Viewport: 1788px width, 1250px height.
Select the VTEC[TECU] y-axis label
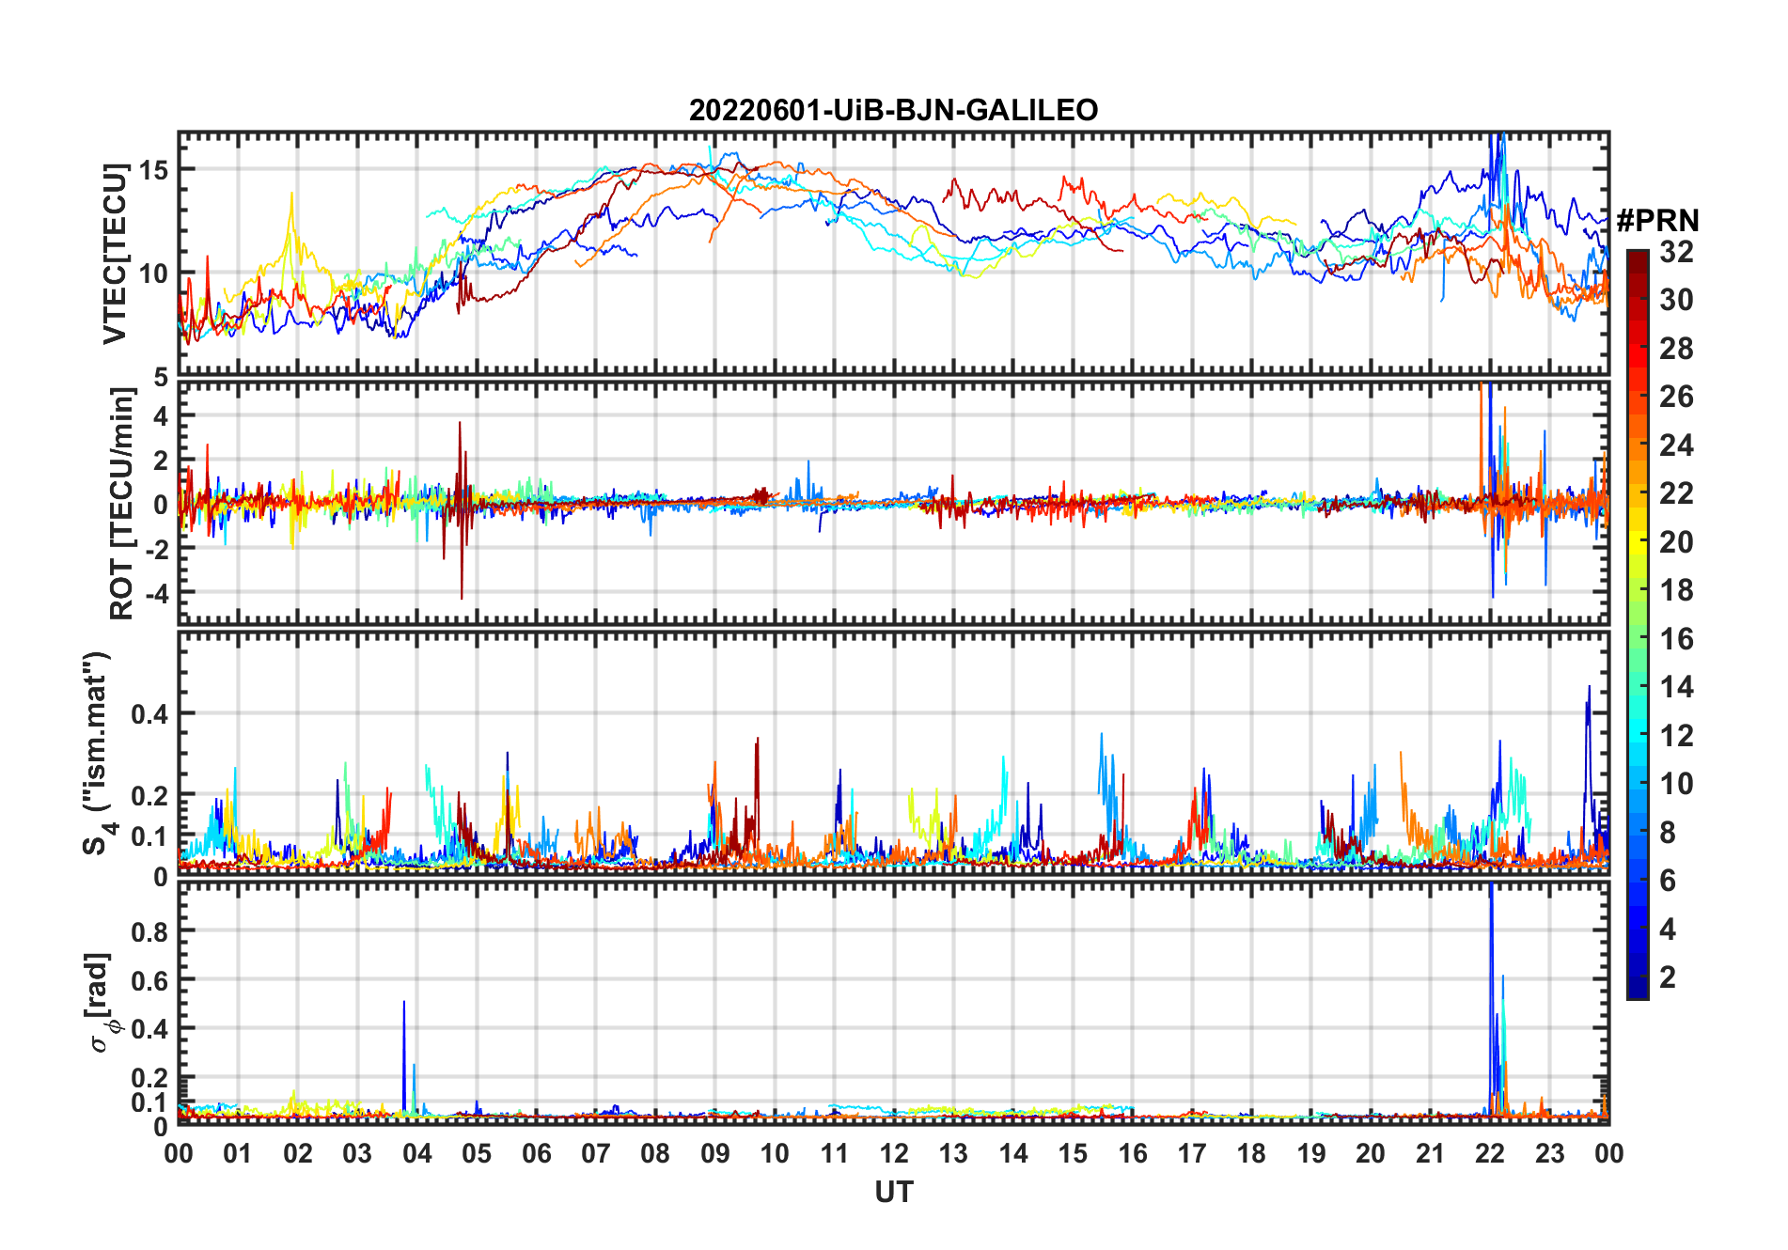(x=115, y=254)
